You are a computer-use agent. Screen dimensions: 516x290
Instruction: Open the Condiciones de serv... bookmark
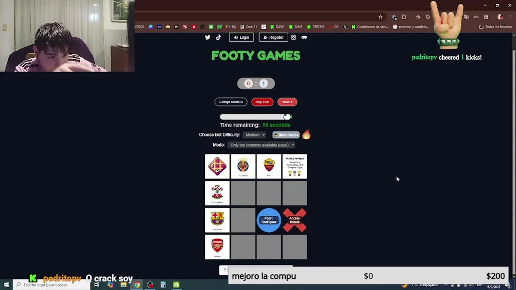point(370,27)
